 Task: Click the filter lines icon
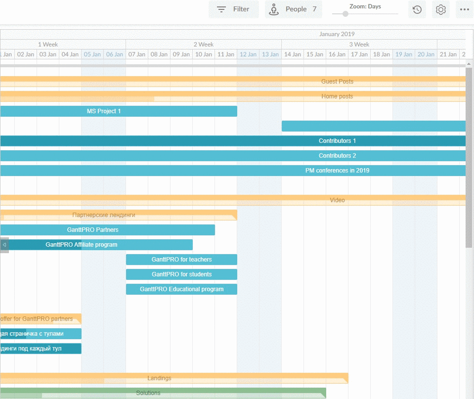[221, 9]
